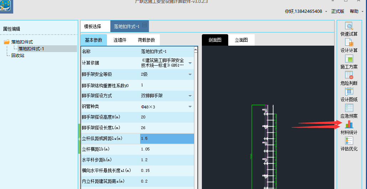Click the 你好,13842465408 account text
This screenshot has height=189, width=367.
[x=303, y=11]
